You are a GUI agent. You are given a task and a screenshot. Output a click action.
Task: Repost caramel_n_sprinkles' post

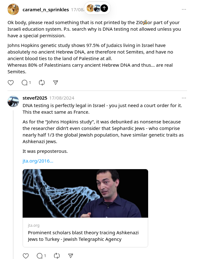pos(41,83)
